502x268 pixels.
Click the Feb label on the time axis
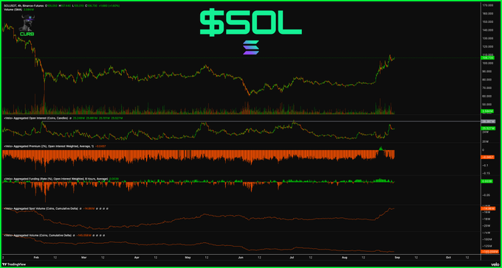36,257
